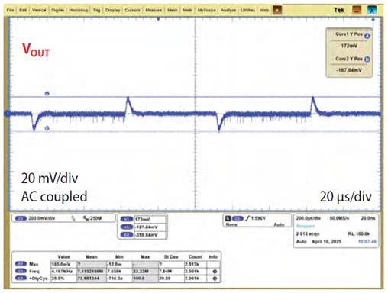Screen dimensions: 388x293
Task: Click the V1 cursor badge next to 172mV
Action: pos(127,219)
